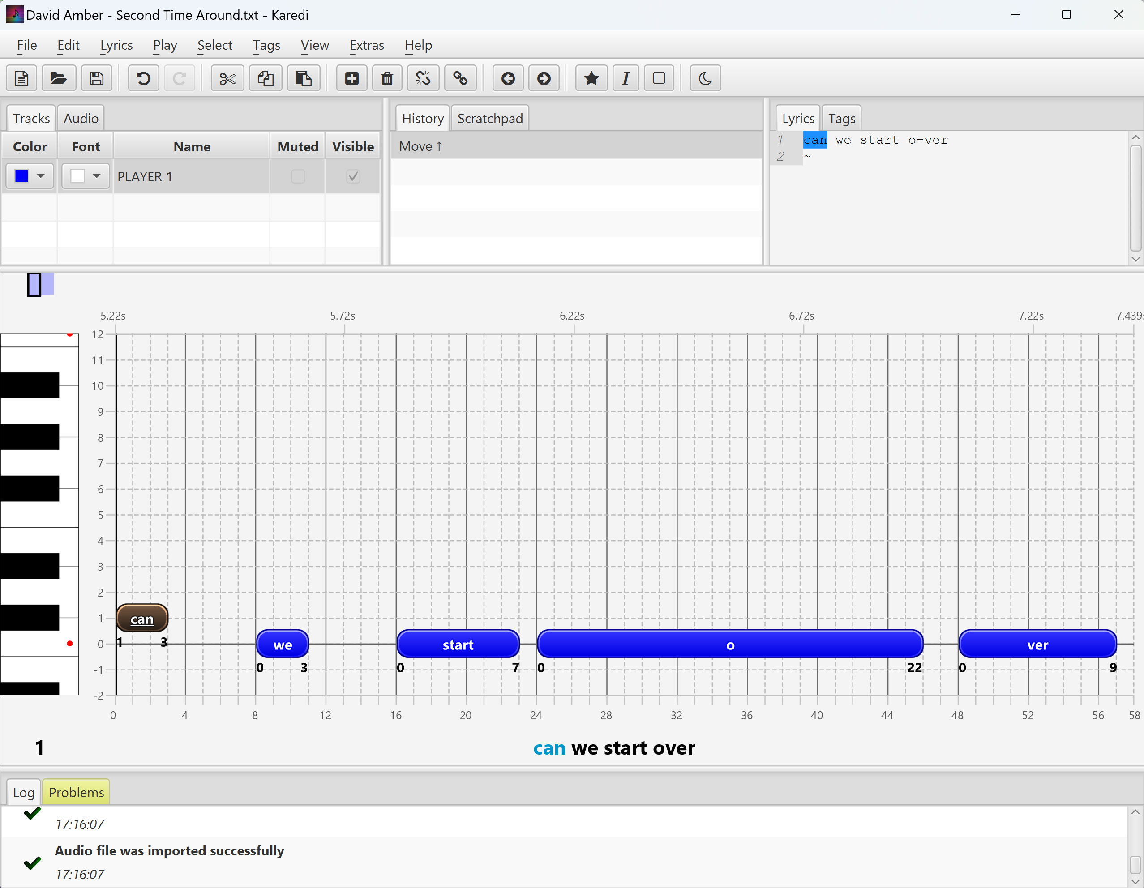Open the Lyrics menu

(116, 46)
